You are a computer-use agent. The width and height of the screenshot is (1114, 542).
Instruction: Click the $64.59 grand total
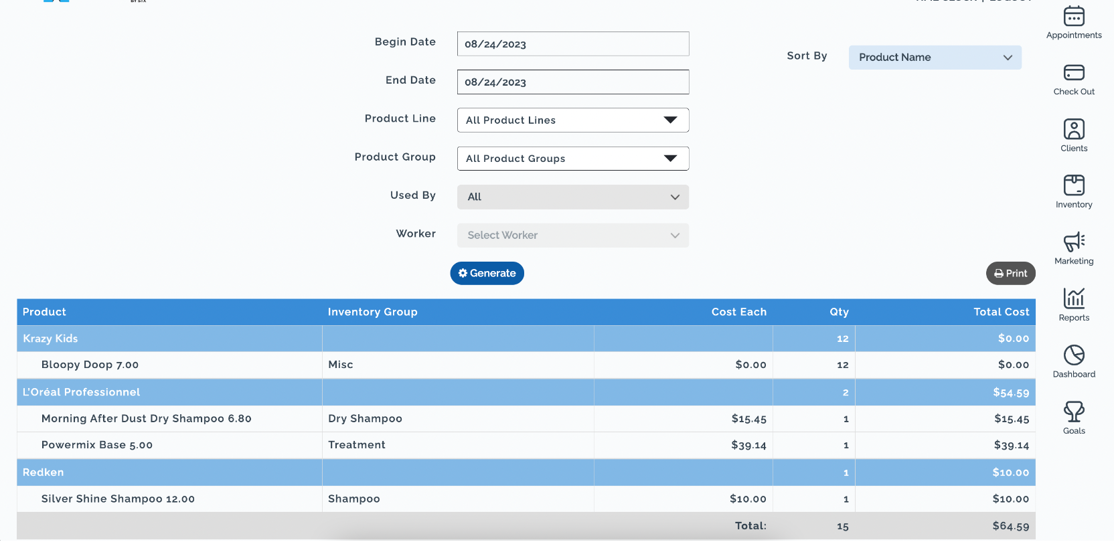(x=1011, y=527)
